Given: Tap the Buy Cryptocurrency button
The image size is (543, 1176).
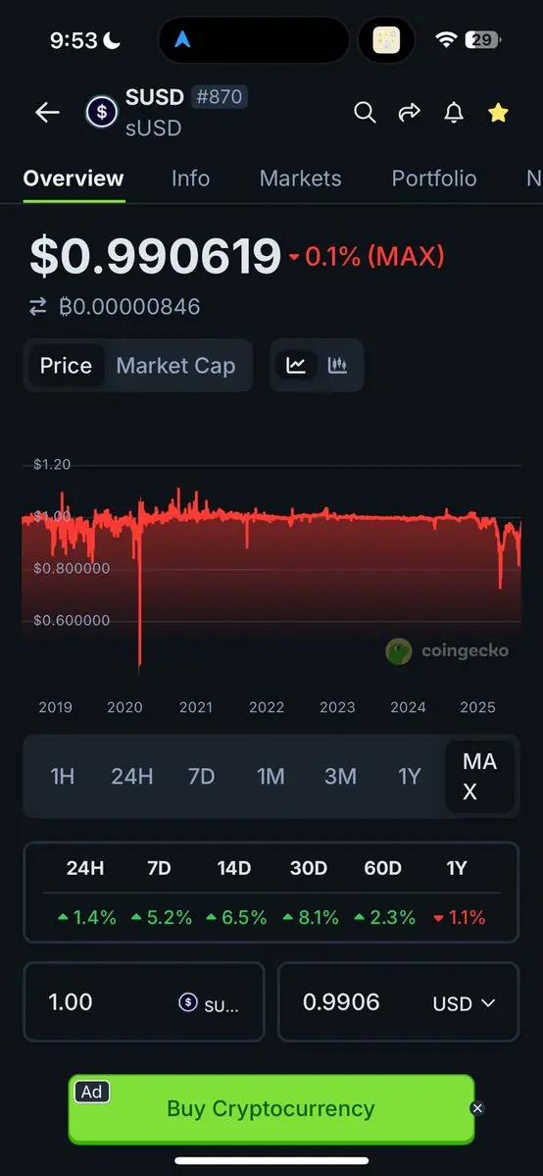Looking at the screenshot, I should (x=271, y=1108).
